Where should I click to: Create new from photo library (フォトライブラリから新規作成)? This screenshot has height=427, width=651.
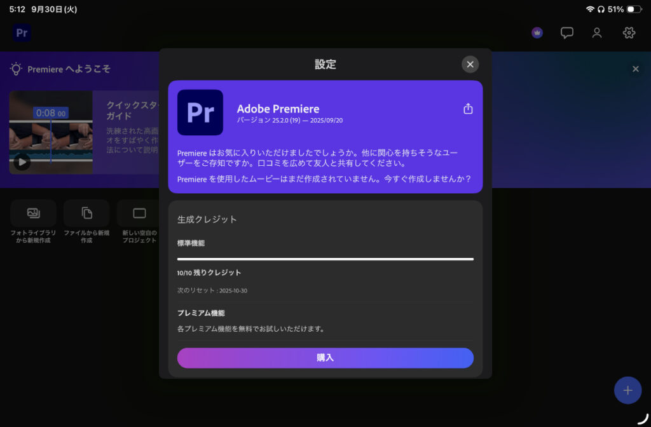33,222
